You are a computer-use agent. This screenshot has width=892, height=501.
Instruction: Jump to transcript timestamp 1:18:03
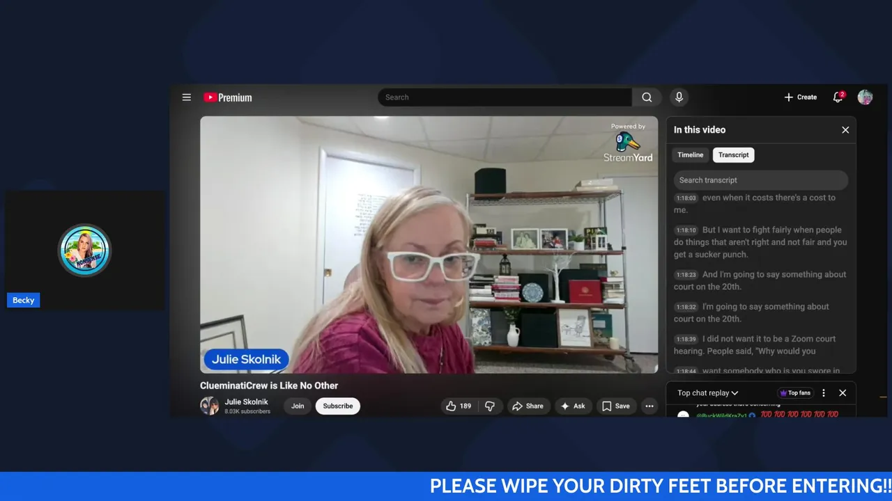tap(686, 198)
